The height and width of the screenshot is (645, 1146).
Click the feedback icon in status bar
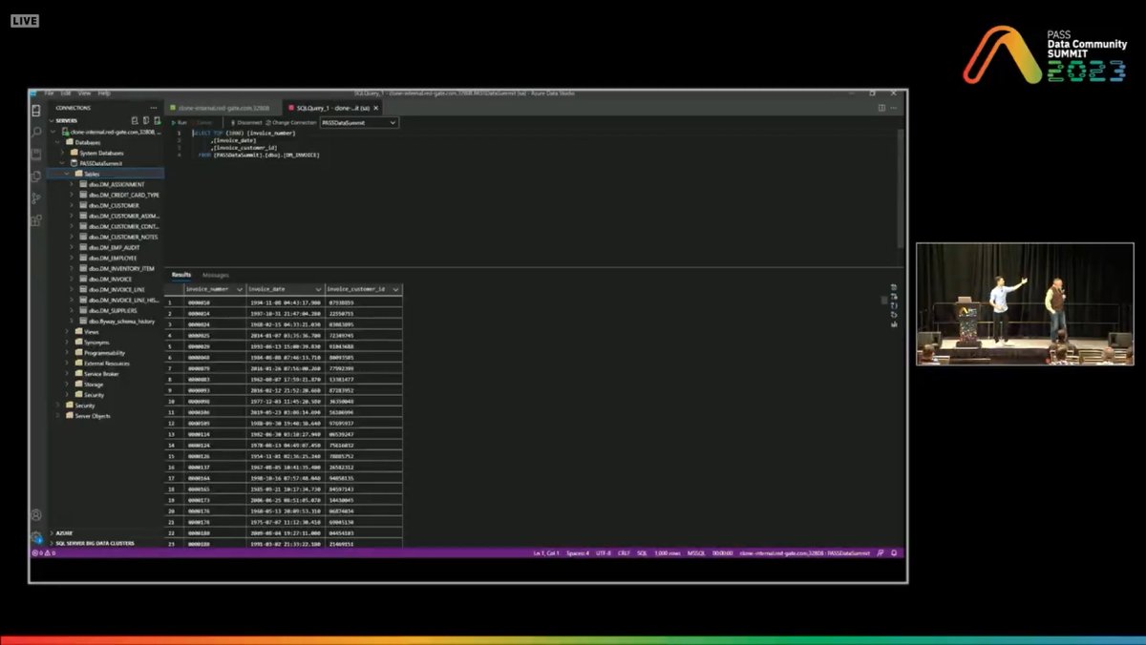point(881,552)
